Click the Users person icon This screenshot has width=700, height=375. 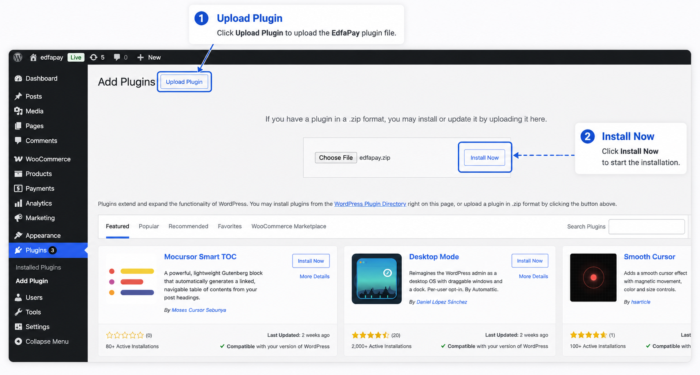point(18,297)
